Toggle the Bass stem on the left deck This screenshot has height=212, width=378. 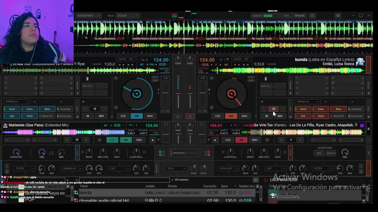[47, 109]
